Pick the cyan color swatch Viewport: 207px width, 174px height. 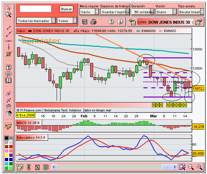click(7, 164)
